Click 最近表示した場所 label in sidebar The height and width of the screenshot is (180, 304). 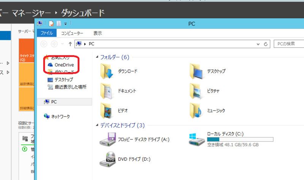71,87
